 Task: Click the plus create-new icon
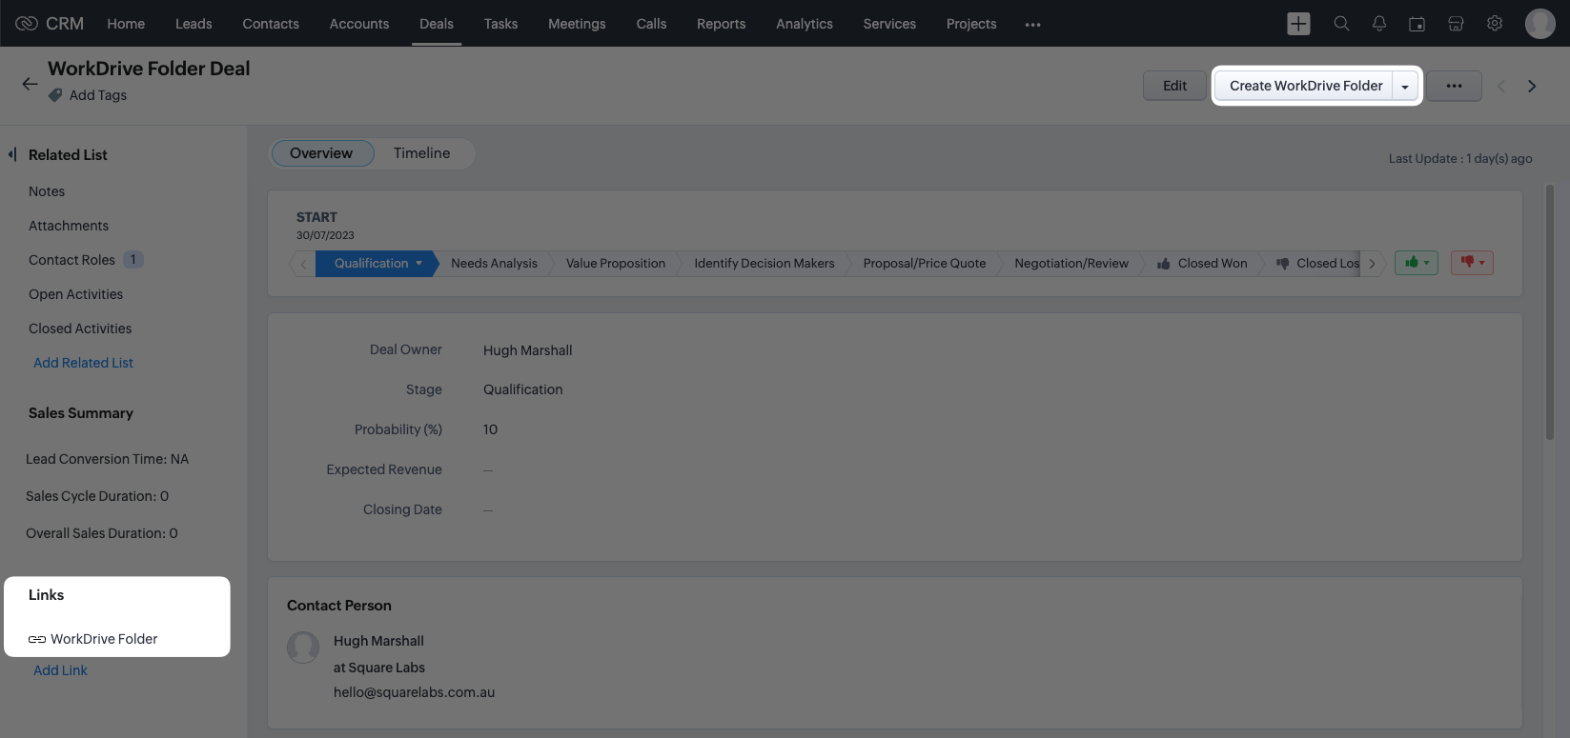point(1298,24)
